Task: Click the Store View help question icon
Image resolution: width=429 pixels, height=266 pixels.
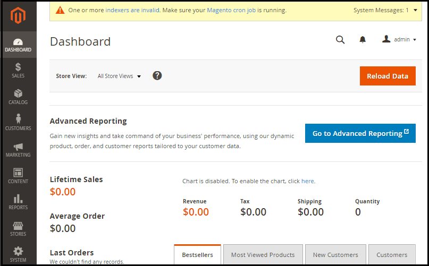Action: pos(157,75)
